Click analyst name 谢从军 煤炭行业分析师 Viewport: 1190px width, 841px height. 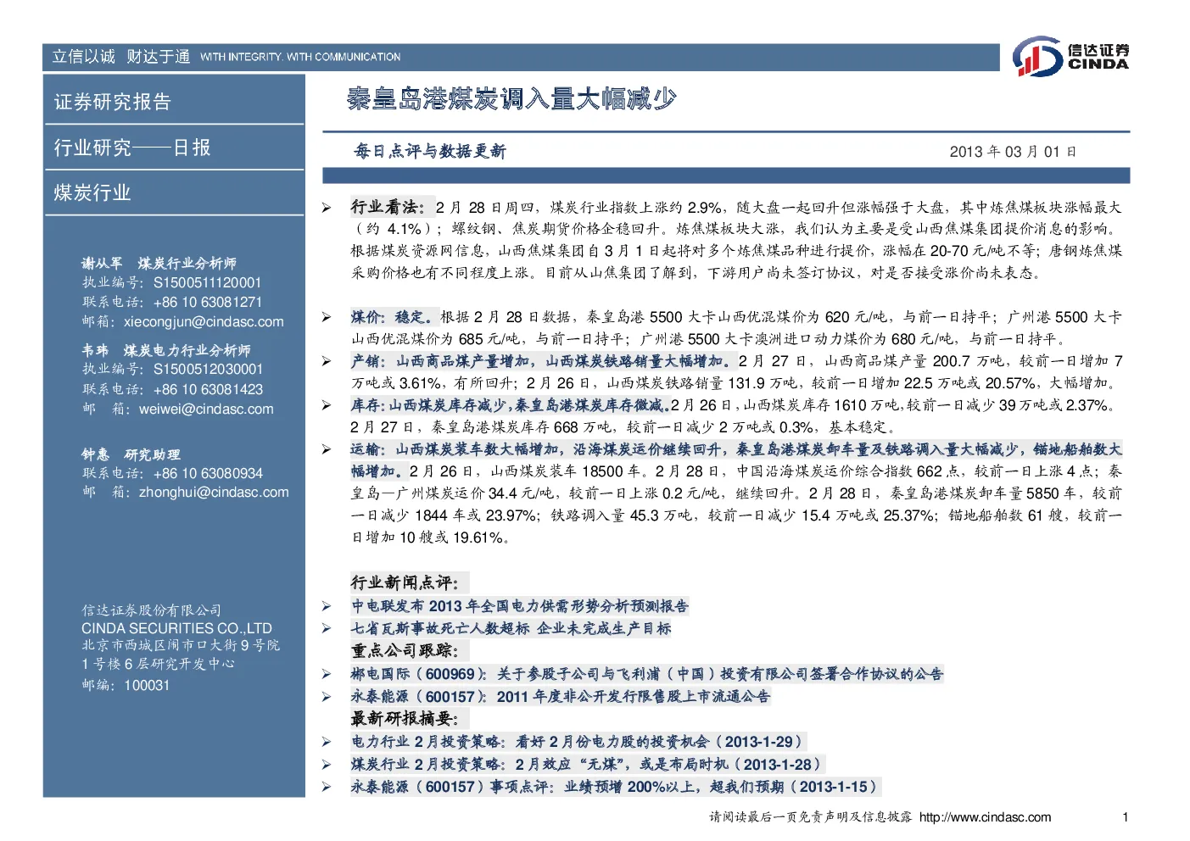159,264
